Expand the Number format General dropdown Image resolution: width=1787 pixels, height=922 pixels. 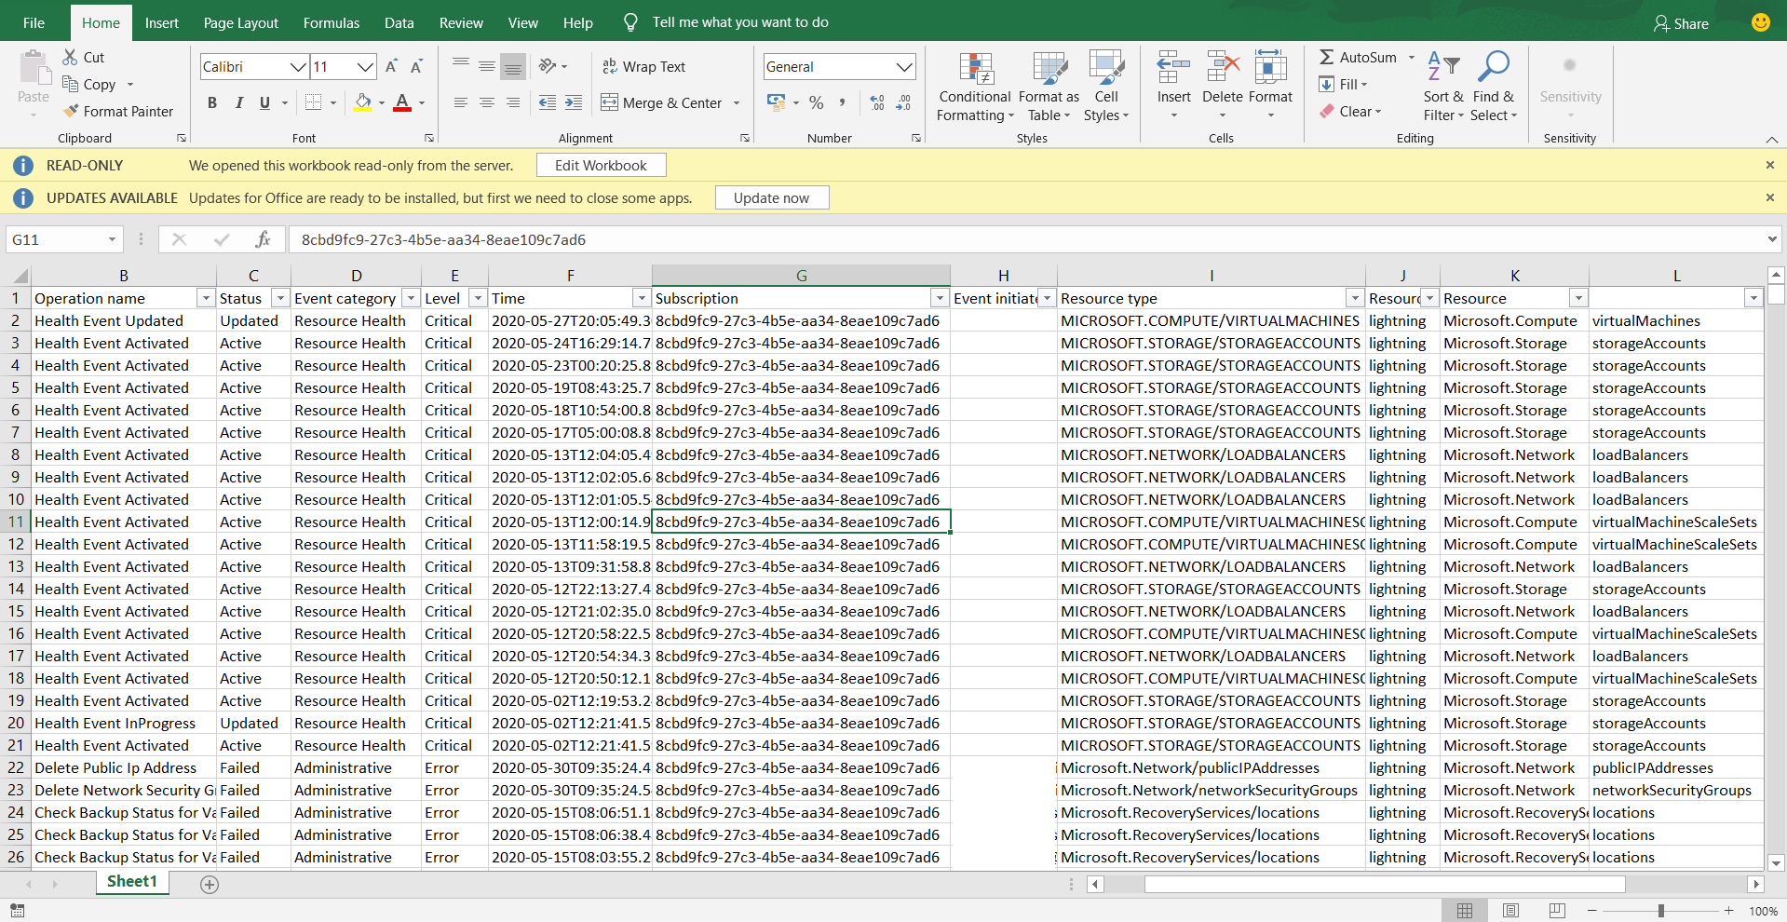pos(903,67)
